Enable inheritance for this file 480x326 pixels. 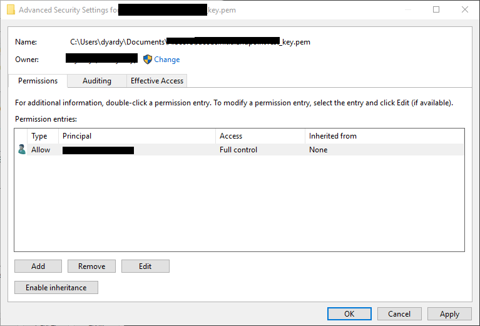pos(56,288)
